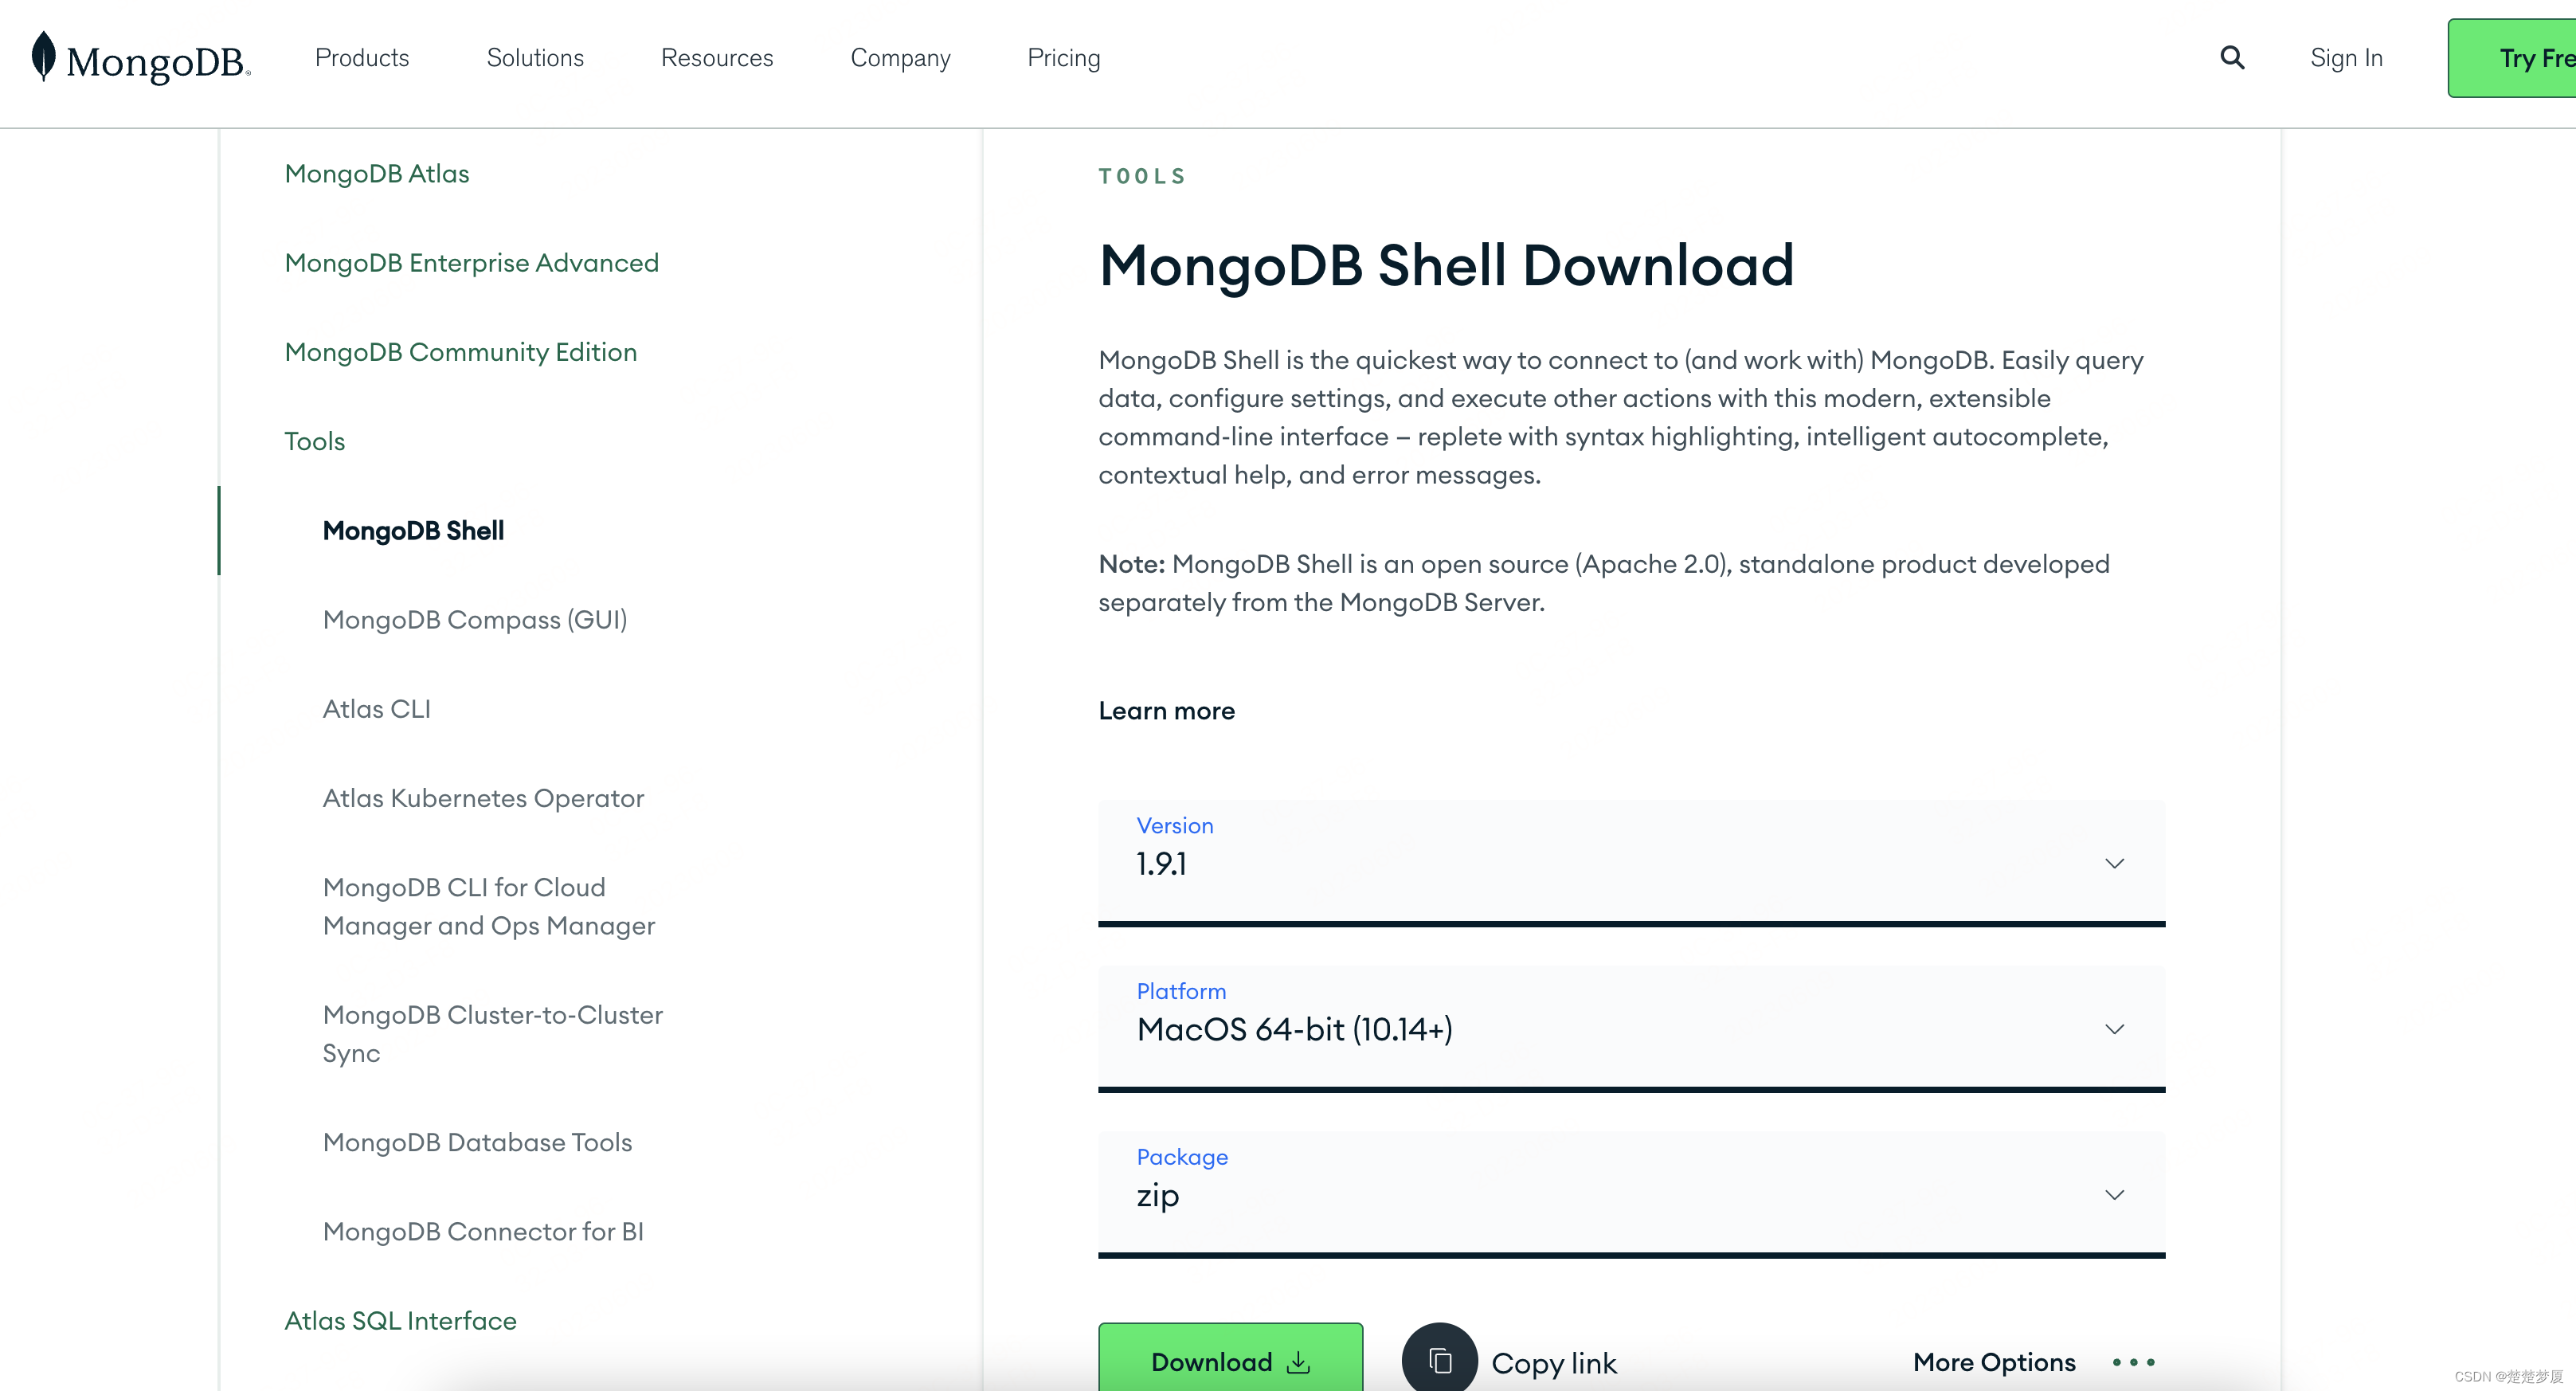Click the TOOLS category label
This screenshot has height=1391, width=2576.
coord(1142,176)
